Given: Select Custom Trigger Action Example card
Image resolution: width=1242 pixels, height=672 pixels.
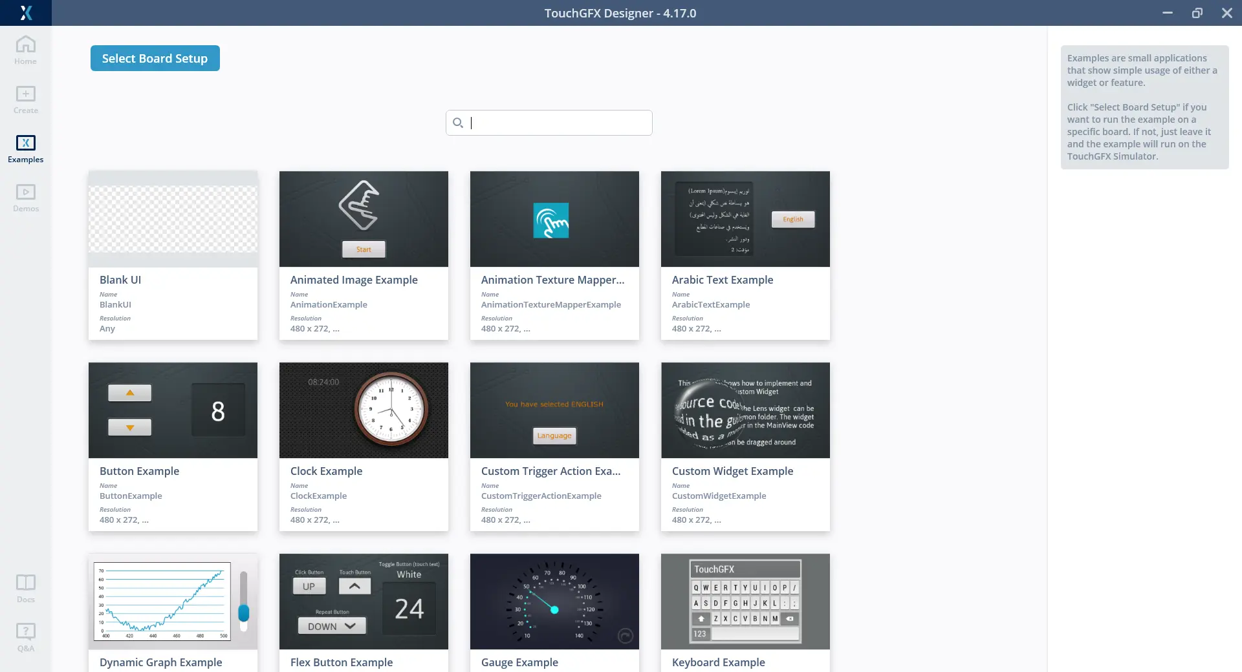Looking at the screenshot, I should pos(554,446).
